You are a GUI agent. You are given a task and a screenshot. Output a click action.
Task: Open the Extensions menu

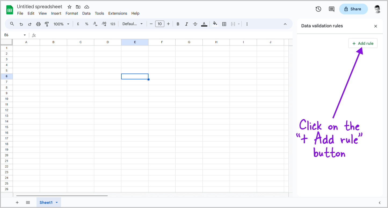click(x=118, y=13)
